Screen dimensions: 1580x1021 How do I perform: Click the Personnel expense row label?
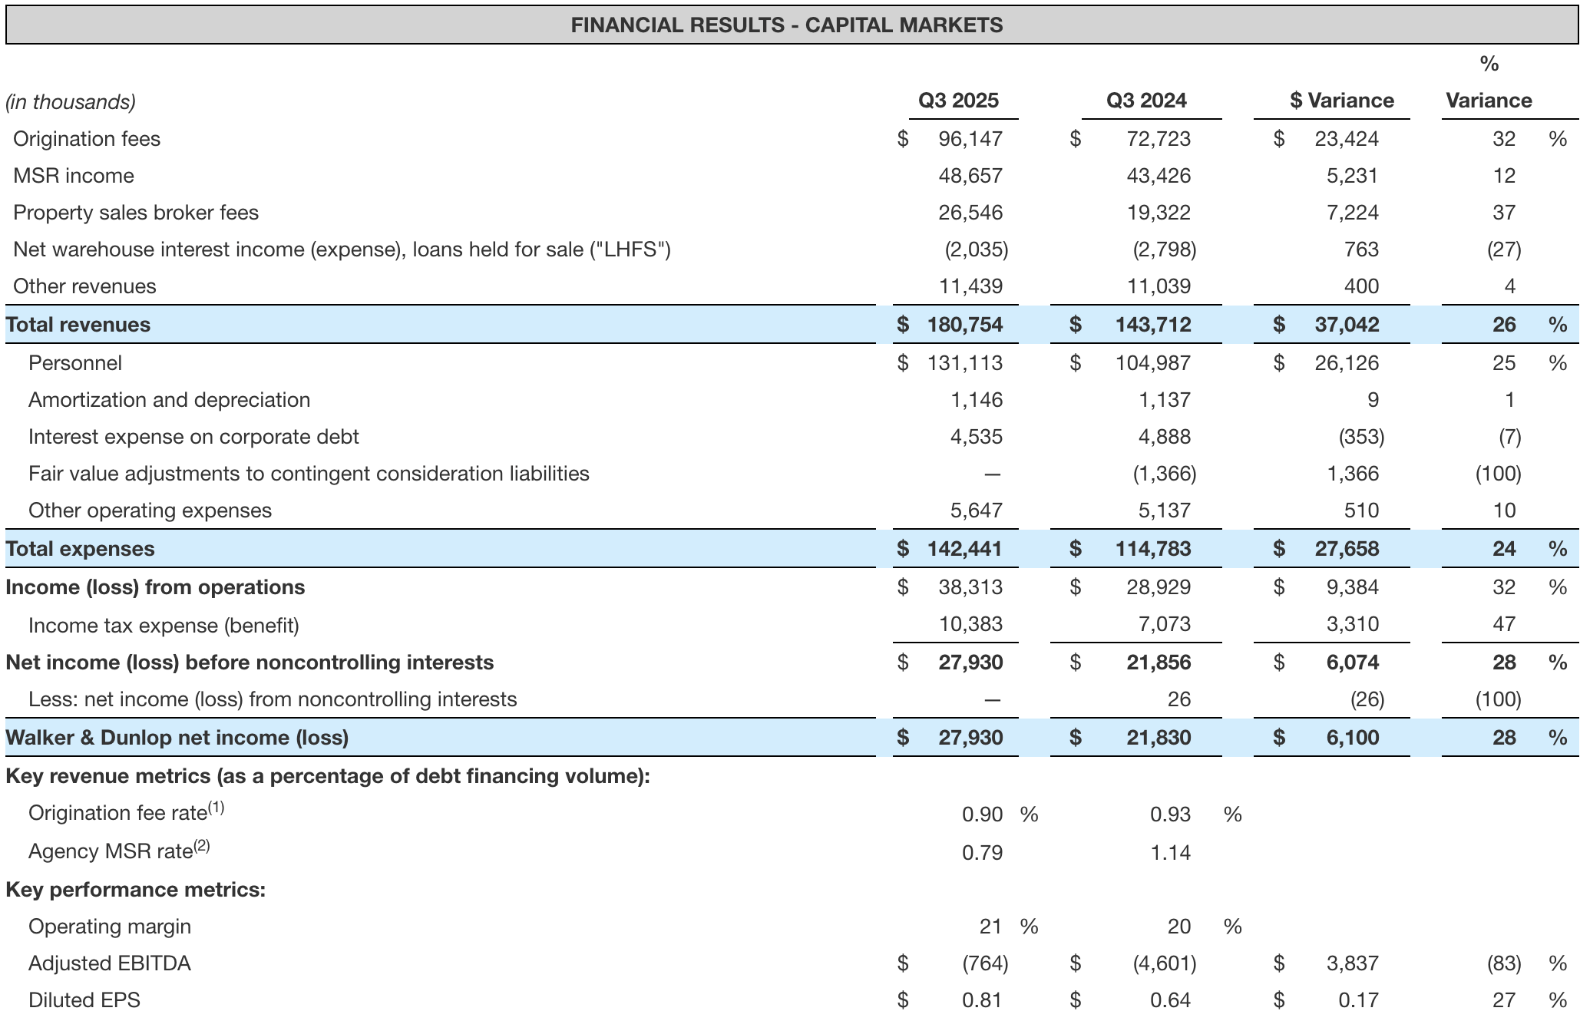[x=75, y=363]
